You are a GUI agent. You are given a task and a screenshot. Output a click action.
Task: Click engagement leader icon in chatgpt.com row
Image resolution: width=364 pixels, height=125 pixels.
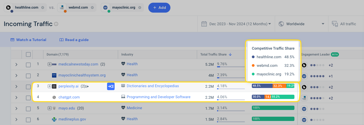pos(304,98)
